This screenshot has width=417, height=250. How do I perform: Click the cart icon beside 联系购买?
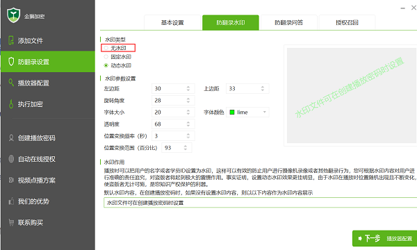click(11, 222)
